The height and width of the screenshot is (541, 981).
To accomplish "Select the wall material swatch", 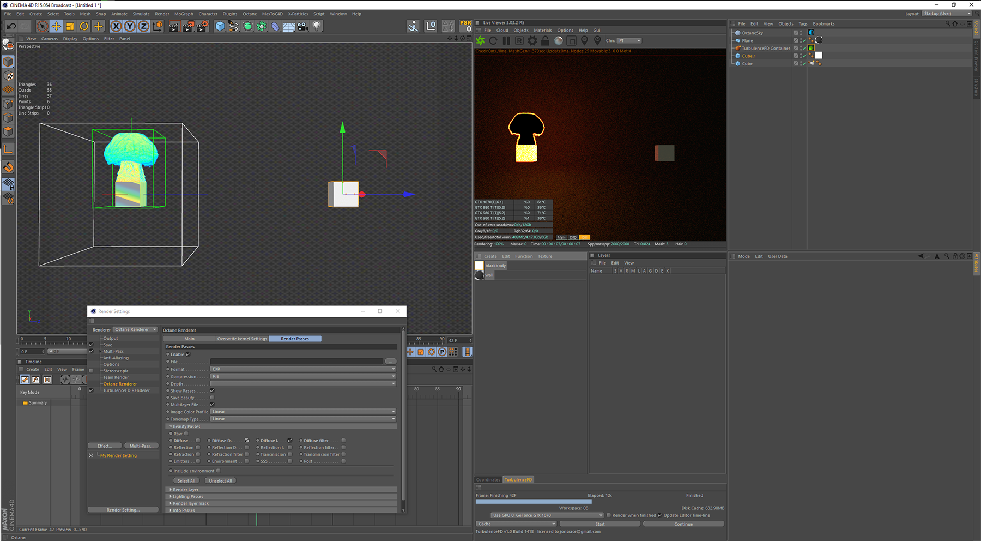I will click(480, 275).
